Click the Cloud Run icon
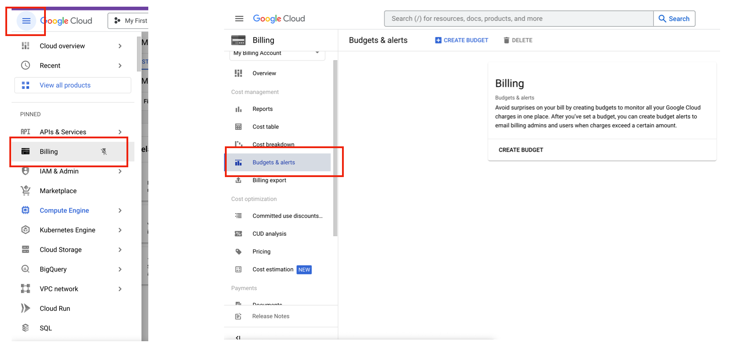The height and width of the screenshot is (363, 733). (26, 308)
